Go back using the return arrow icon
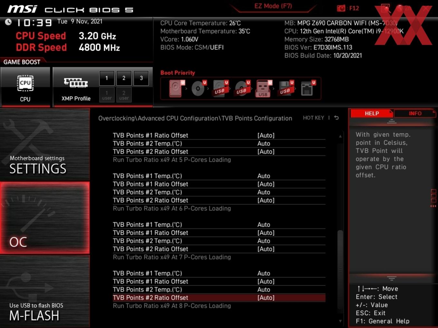This screenshot has height=328, width=438. pyautogui.click(x=337, y=118)
